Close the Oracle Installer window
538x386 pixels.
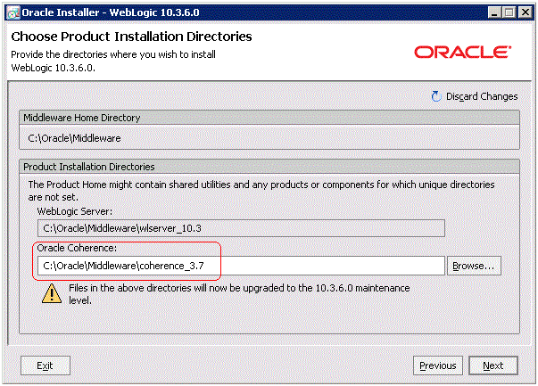(525, 12)
